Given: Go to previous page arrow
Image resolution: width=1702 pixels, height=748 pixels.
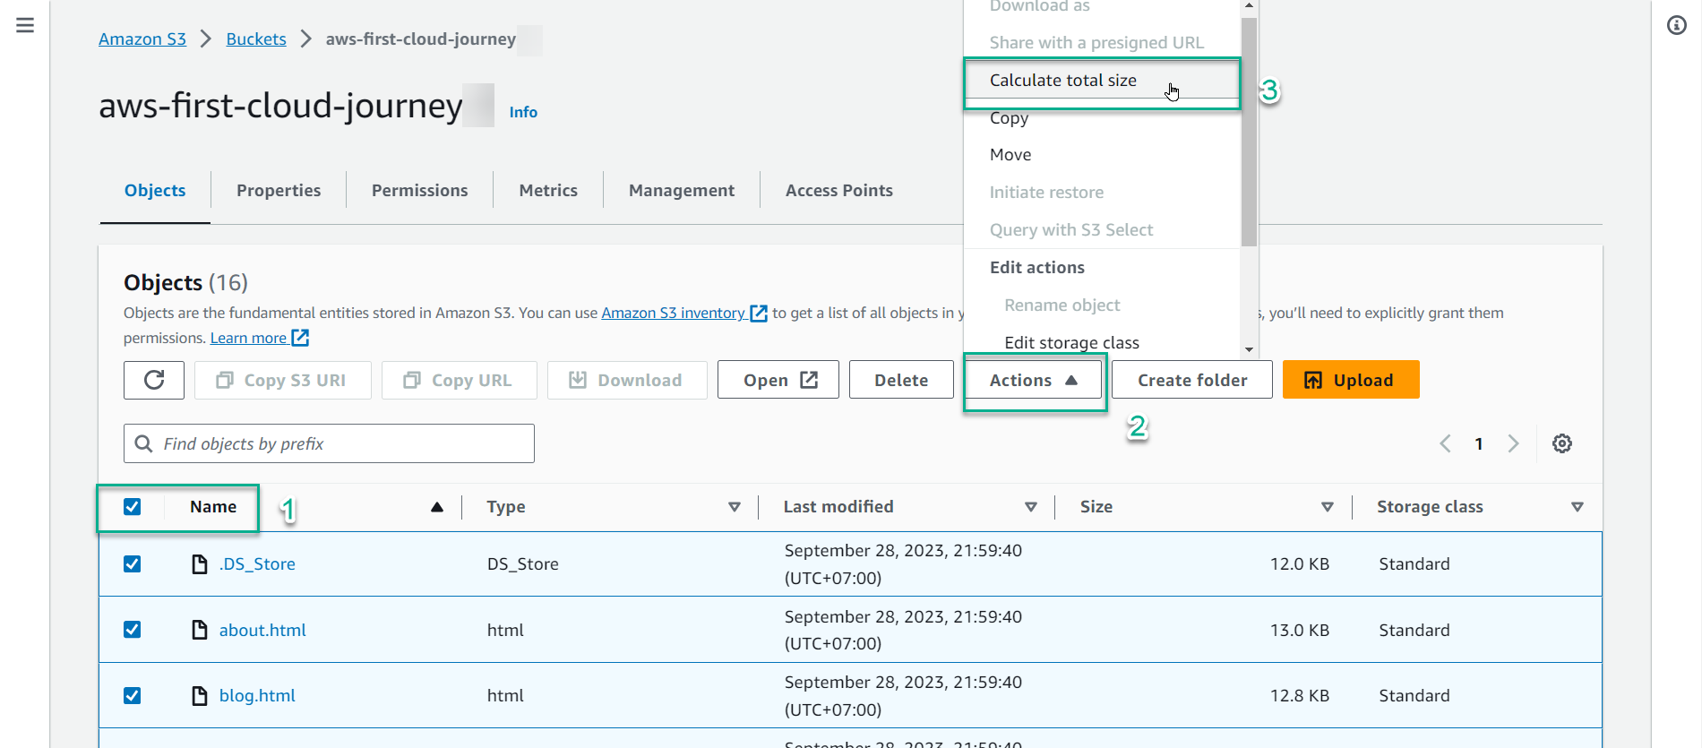Looking at the screenshot, I should click(1445, 443).
